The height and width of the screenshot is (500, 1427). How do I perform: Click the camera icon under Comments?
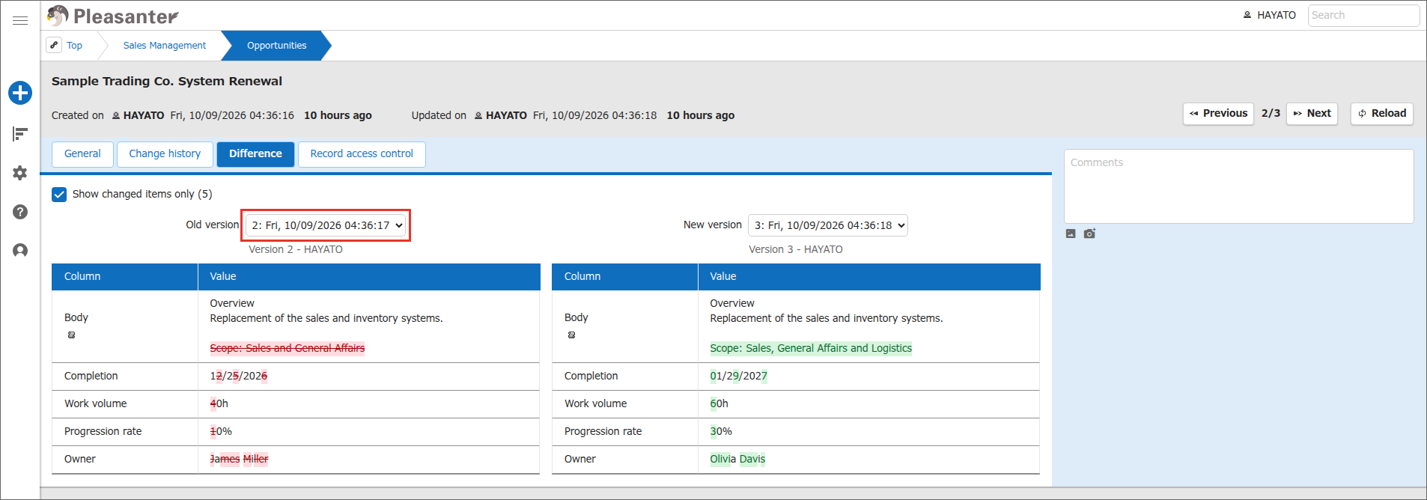(1089, 234)
